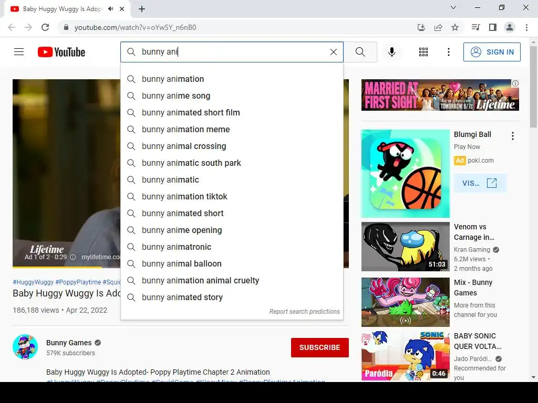Open Chrome three-dot menu
The width and height of the screenshot is (538, 403).
click(x=526, y=27)
